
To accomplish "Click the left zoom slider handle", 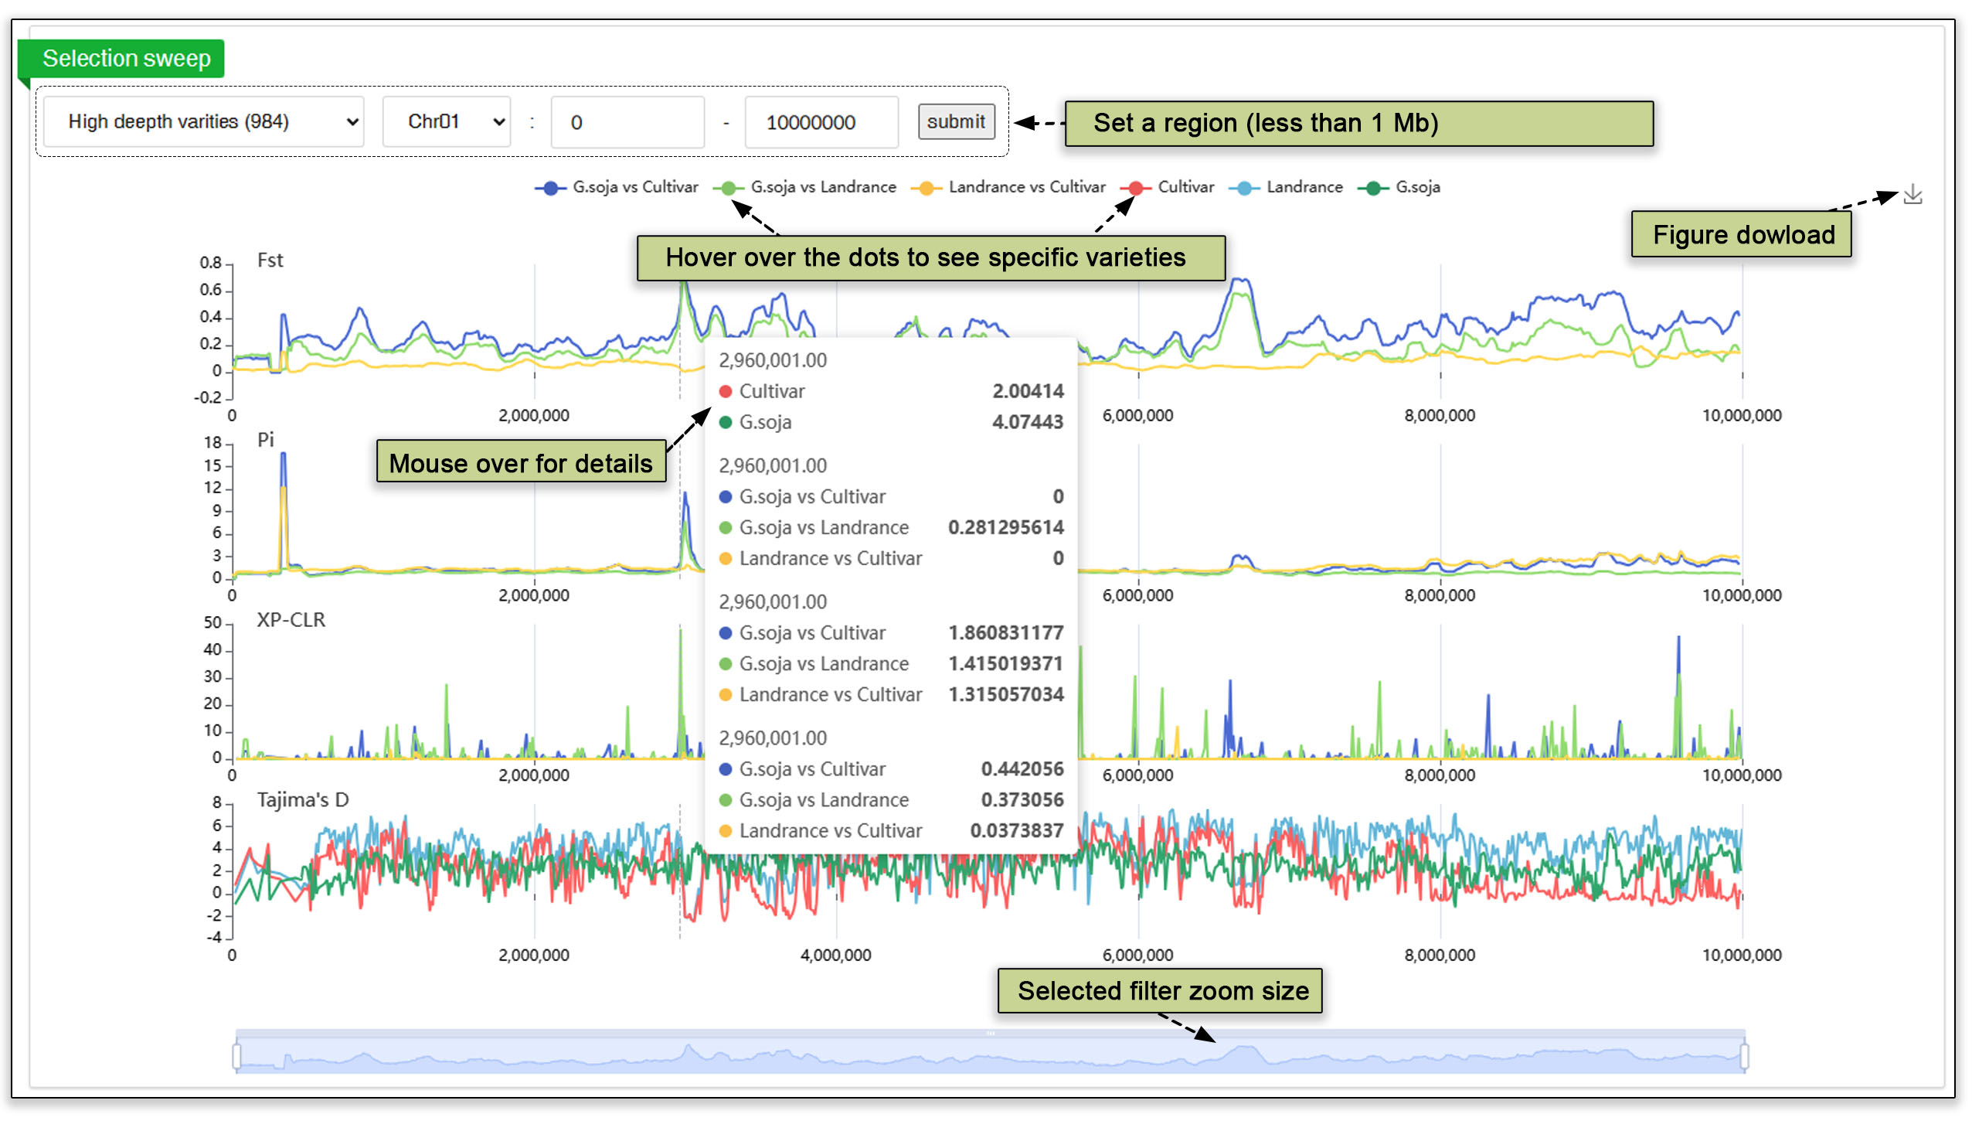I will pyautogui.click(x=236, y=1057).
